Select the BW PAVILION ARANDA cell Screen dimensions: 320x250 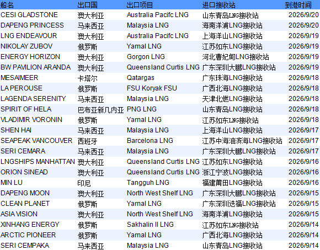tap(35, 67)
